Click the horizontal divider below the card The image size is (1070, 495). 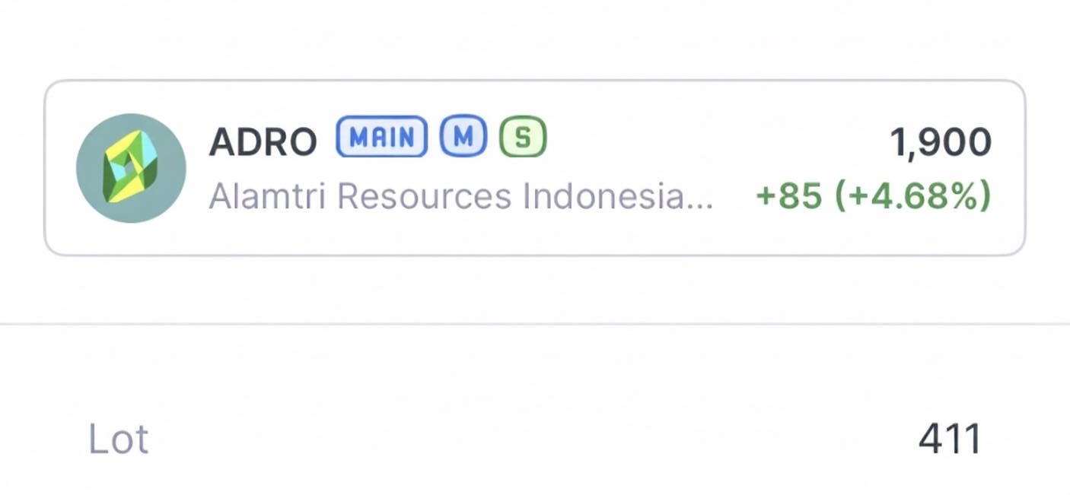535,325
